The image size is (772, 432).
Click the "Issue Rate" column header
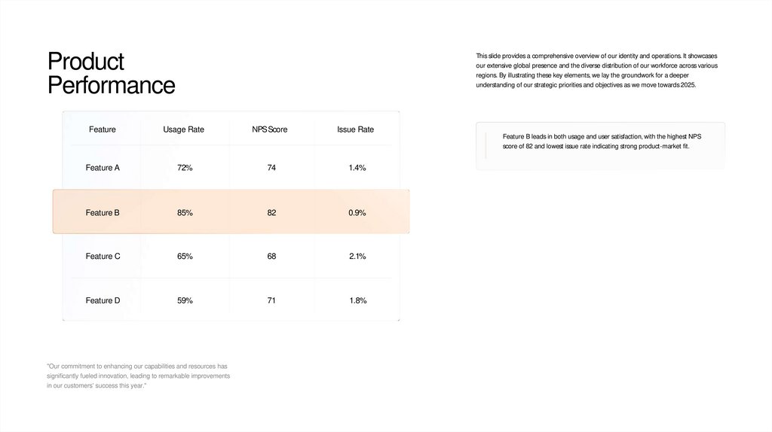356,129
